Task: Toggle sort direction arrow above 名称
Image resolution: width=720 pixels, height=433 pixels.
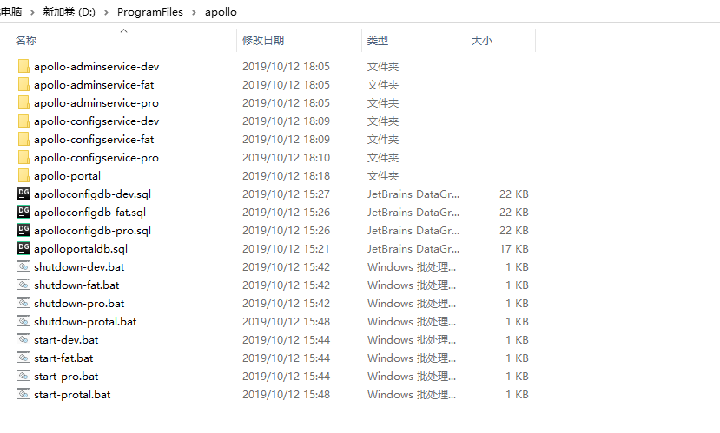Action: click(123, 30)
